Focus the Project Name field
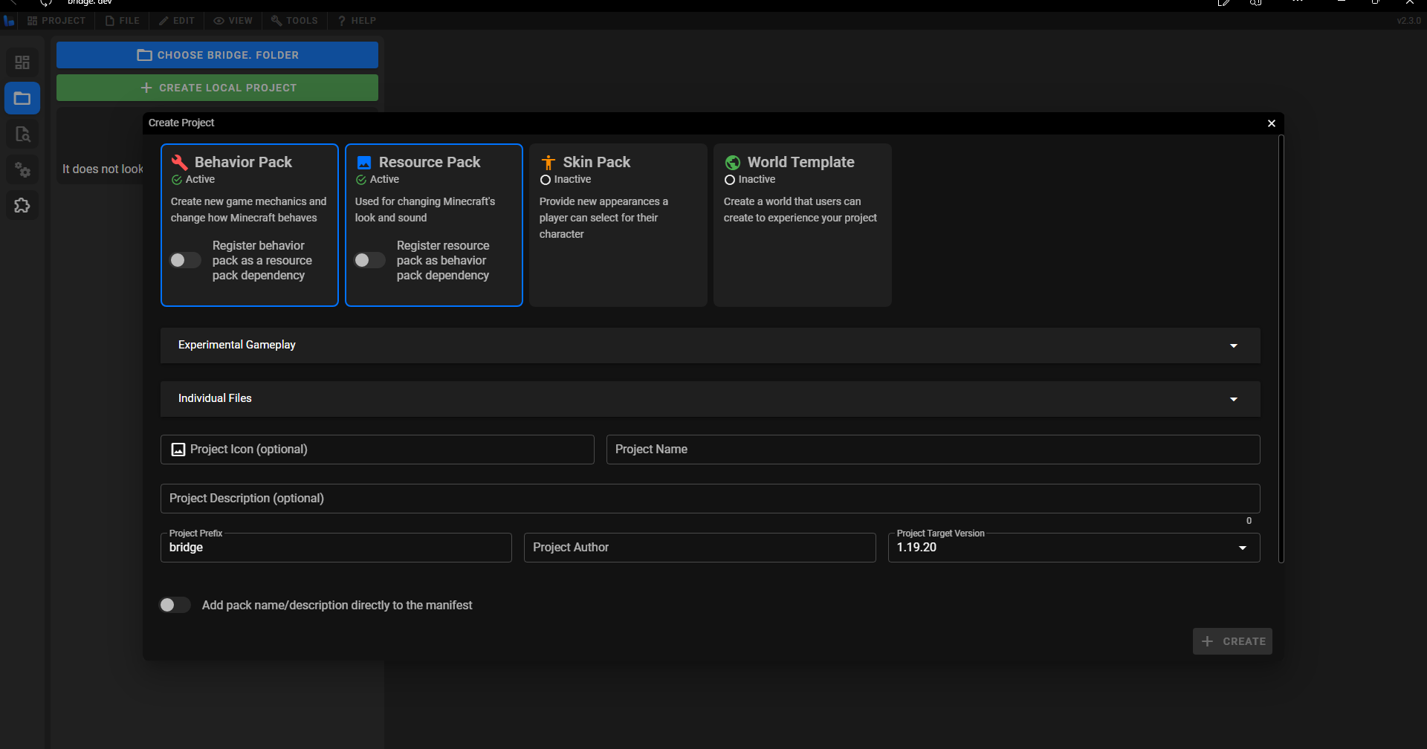1427x749 pixels. (933, 450)
